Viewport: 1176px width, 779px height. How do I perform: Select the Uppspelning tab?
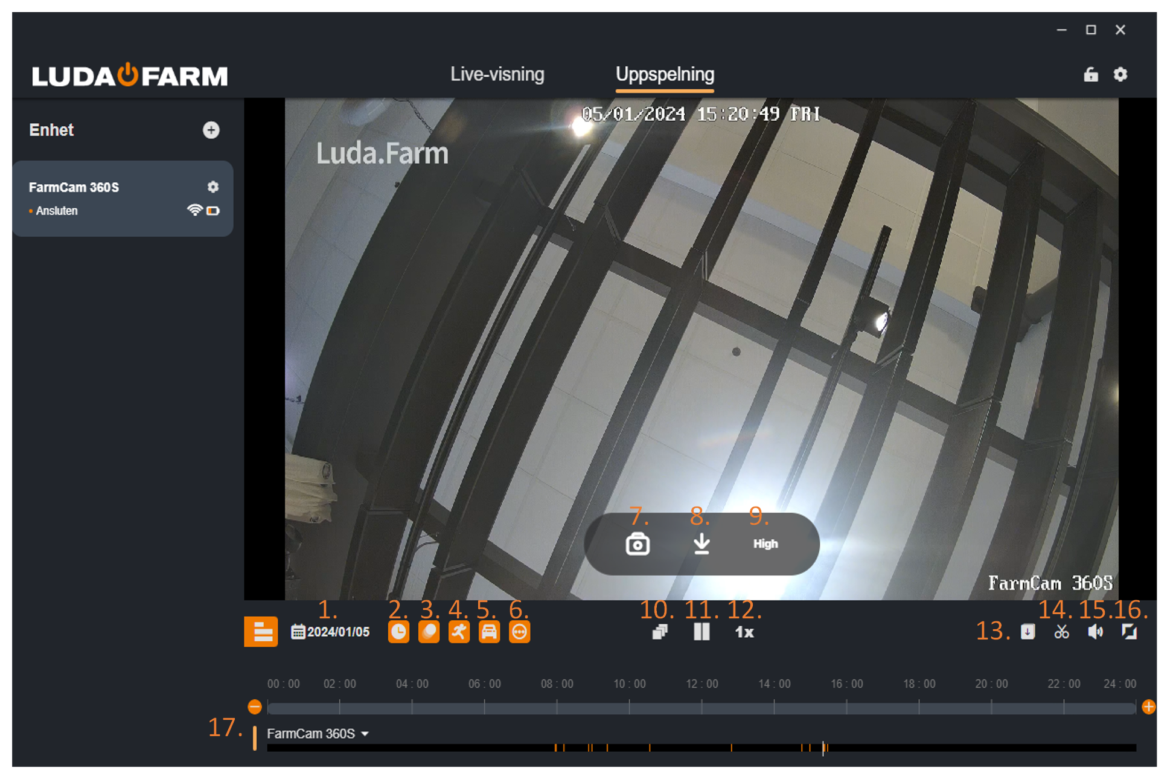pos(665,74)
